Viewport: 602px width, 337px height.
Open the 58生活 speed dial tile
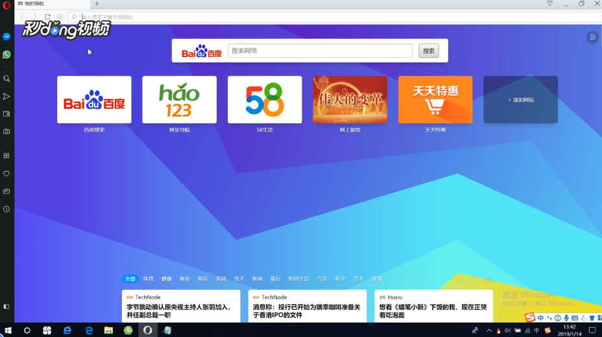point(265,100)
